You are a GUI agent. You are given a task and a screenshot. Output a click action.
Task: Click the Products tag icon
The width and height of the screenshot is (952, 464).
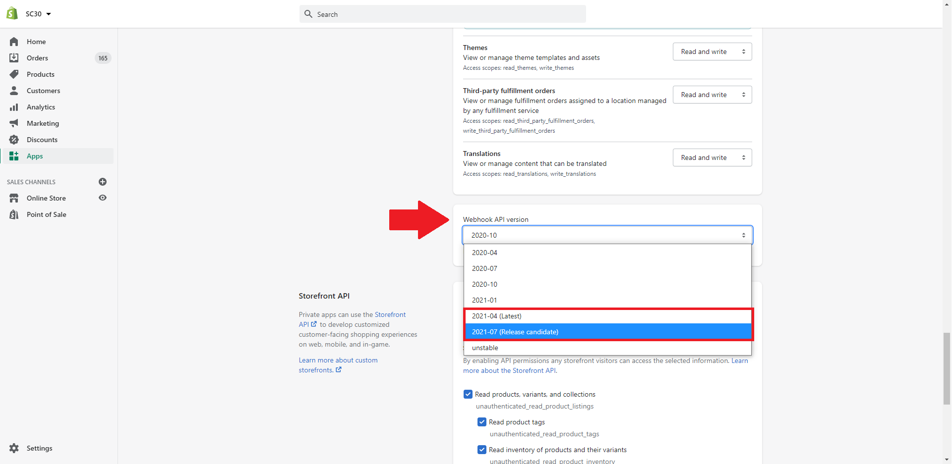tap(14, 74)
